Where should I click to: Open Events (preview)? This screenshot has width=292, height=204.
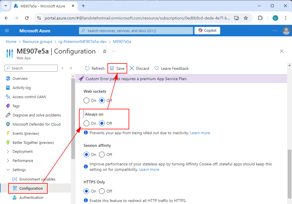pos(26,133)
